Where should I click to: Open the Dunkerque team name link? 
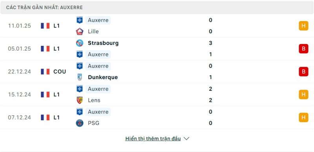tap(103, 77)
